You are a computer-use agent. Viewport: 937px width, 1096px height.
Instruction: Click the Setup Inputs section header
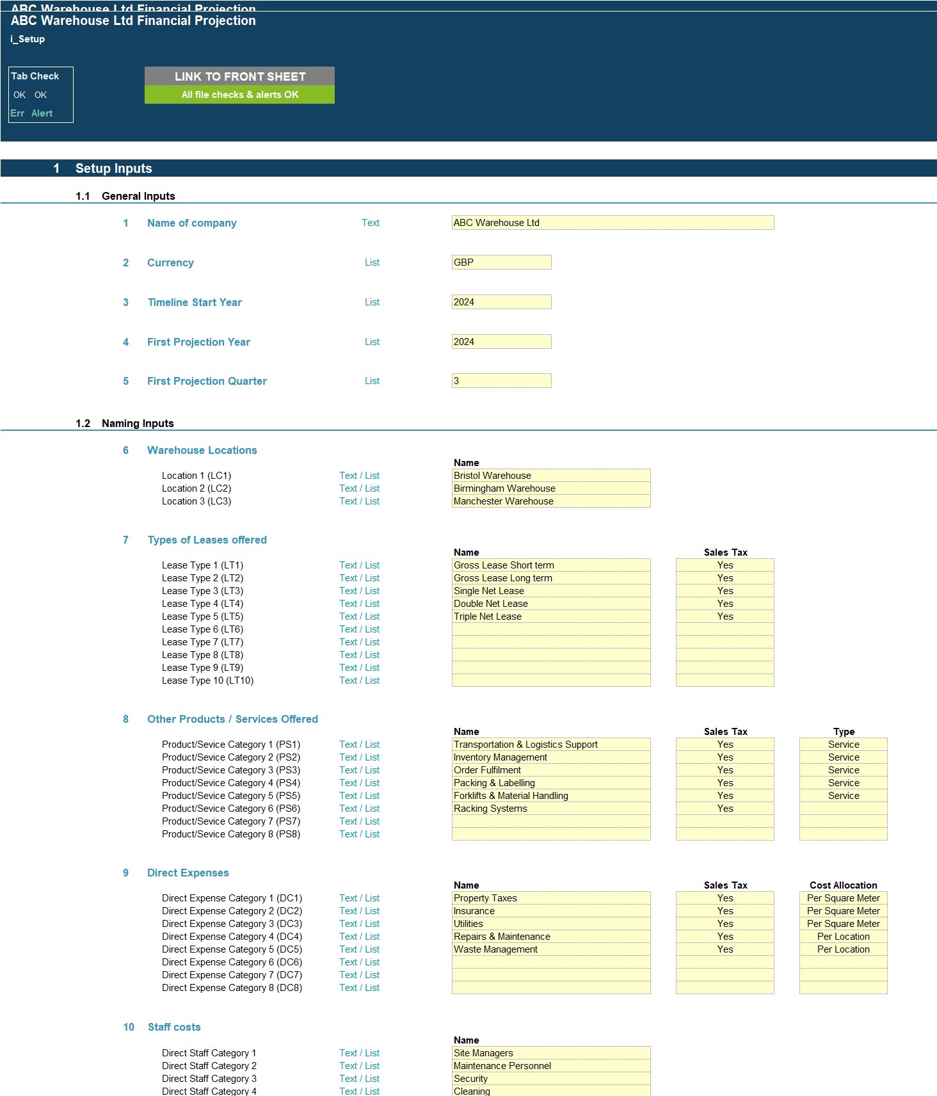pos(114,168)
